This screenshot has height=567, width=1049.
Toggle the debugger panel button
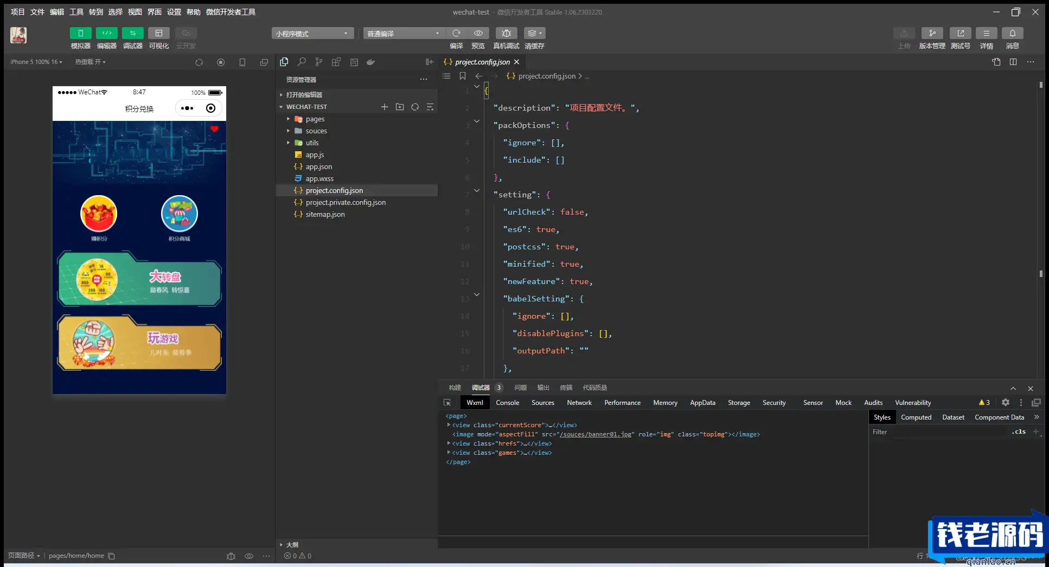pyautogui.click(x=132, y=33)
